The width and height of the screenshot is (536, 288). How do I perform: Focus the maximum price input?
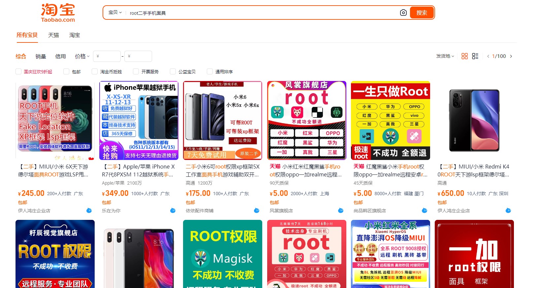pyautogui.click(x=138, y=56)
